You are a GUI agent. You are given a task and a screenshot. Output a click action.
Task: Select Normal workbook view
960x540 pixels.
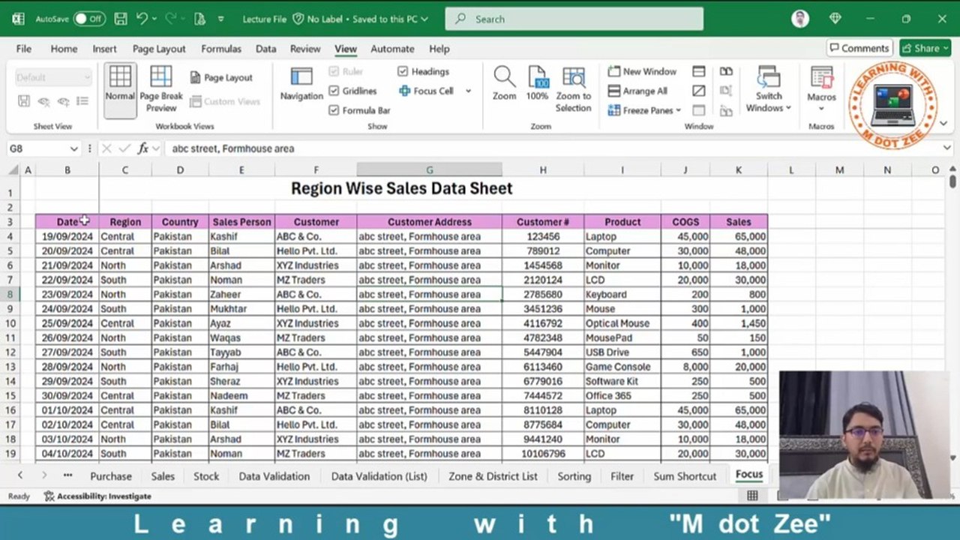[120, 90]
